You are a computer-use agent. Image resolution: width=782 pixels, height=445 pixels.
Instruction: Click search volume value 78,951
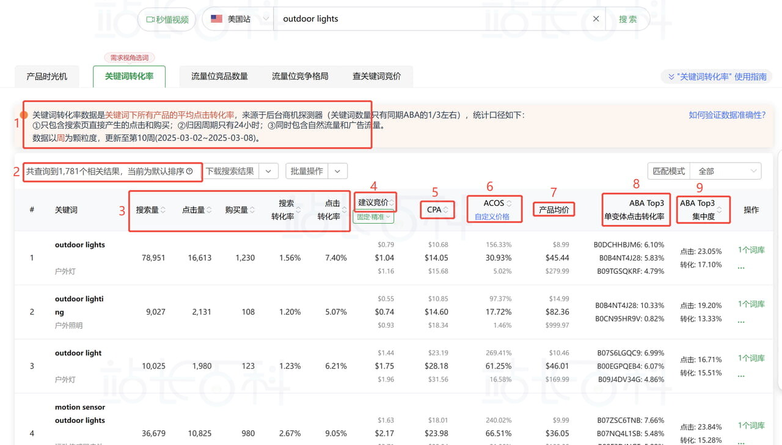(153, 258)
